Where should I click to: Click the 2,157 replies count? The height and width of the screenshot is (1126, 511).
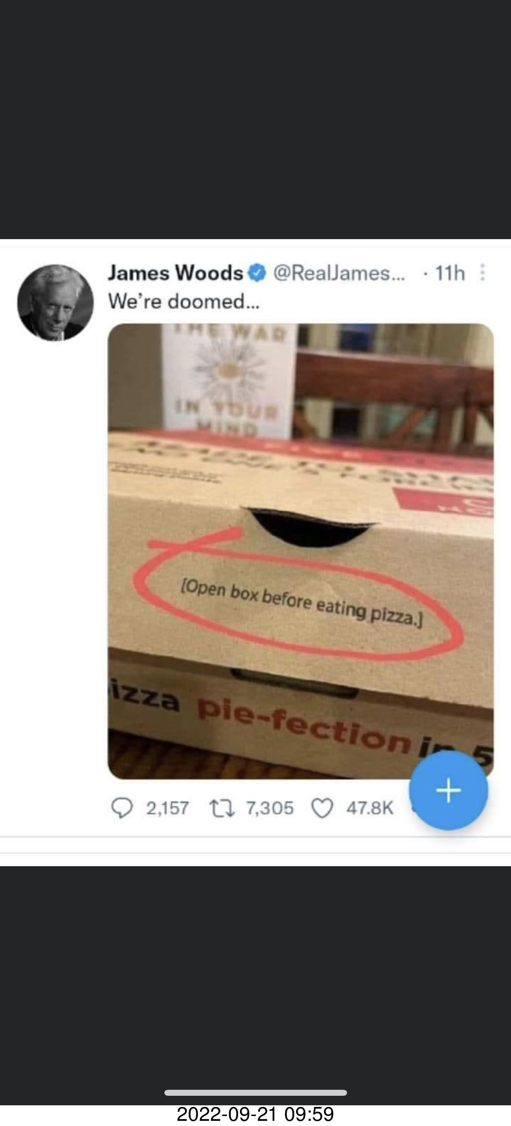[168, 808]
